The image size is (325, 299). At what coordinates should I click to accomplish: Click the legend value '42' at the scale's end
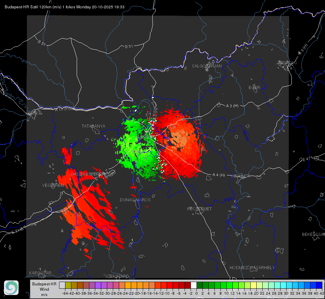coord(322,293)
